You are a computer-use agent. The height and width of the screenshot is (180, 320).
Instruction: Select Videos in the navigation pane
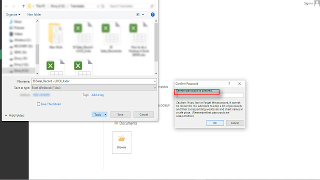[16, 34]
